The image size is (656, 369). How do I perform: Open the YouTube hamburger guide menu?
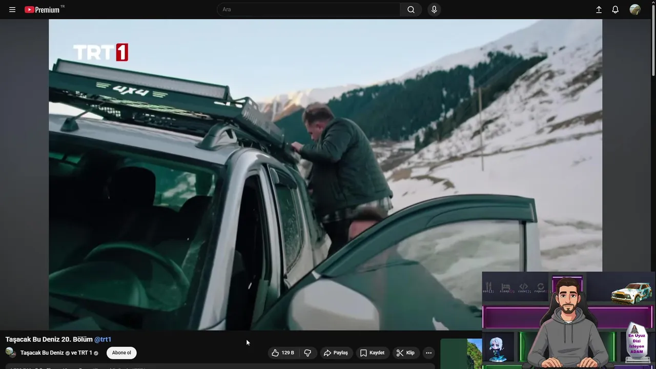pos(12,10)
